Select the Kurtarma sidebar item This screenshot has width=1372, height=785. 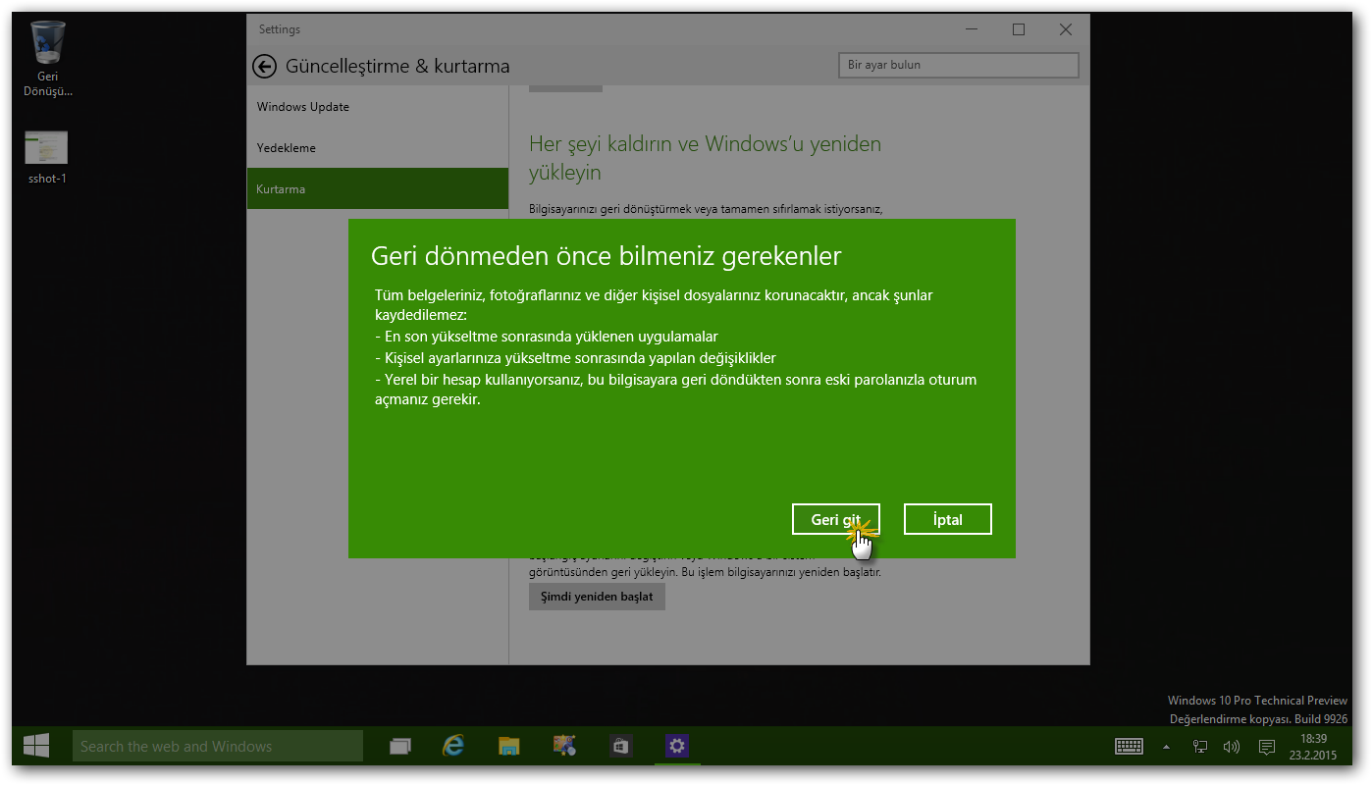pos(378,188)
